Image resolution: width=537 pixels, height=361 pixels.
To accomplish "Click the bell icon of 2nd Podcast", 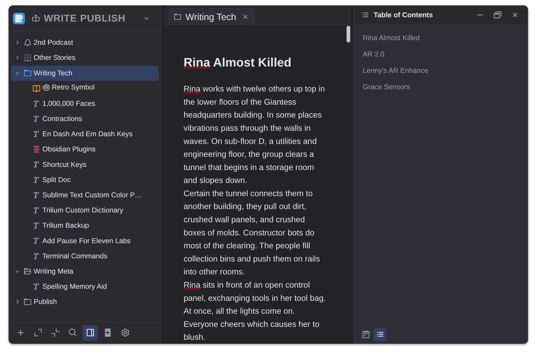I will point(28,43).
